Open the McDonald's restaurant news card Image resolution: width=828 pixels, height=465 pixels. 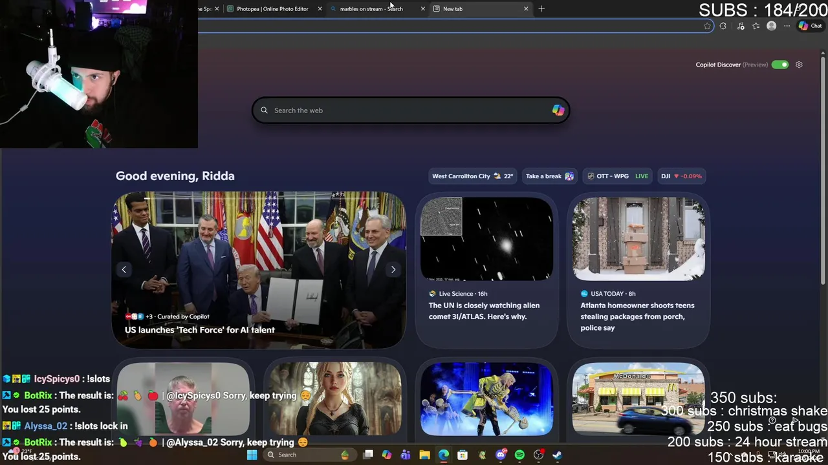point(638,399)
